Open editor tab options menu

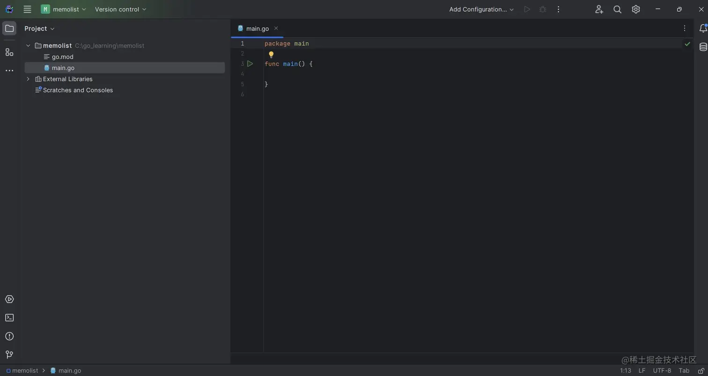pyautogui.click(x=685, y=29)
